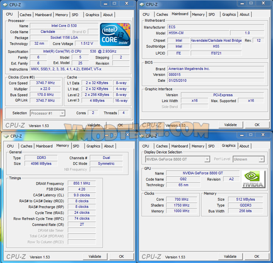Click CPU-Z title icon of Memory window
This screenshot has height=263, width=273.
(6, 136)
